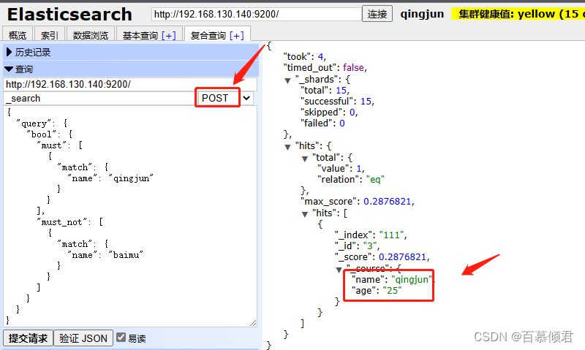Image resolution: width=585 pixels, height=350 pixels.
Task: Click the 连接 connect button
Action: coord(377,14)
